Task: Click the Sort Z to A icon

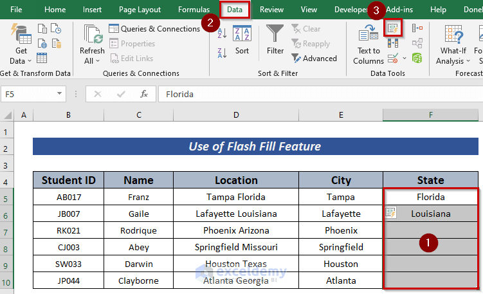Action: coord(223,52)
